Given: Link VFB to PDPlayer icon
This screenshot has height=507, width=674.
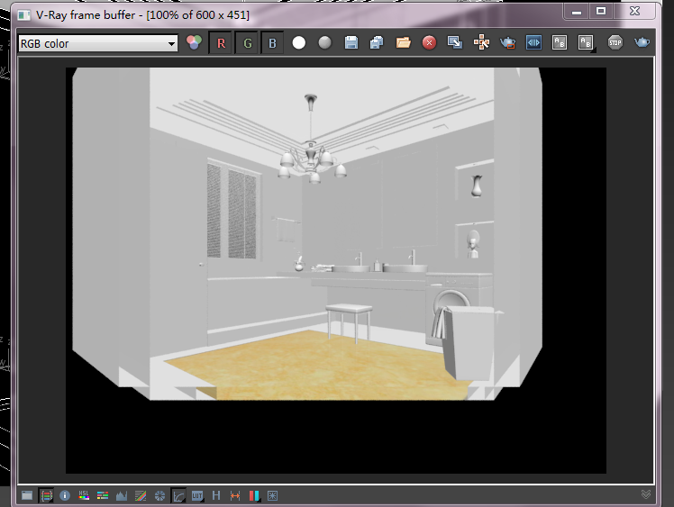Looking at the screenshot, I should tap(533, 42).
